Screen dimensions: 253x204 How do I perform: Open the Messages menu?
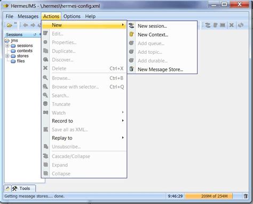[28, 17]
